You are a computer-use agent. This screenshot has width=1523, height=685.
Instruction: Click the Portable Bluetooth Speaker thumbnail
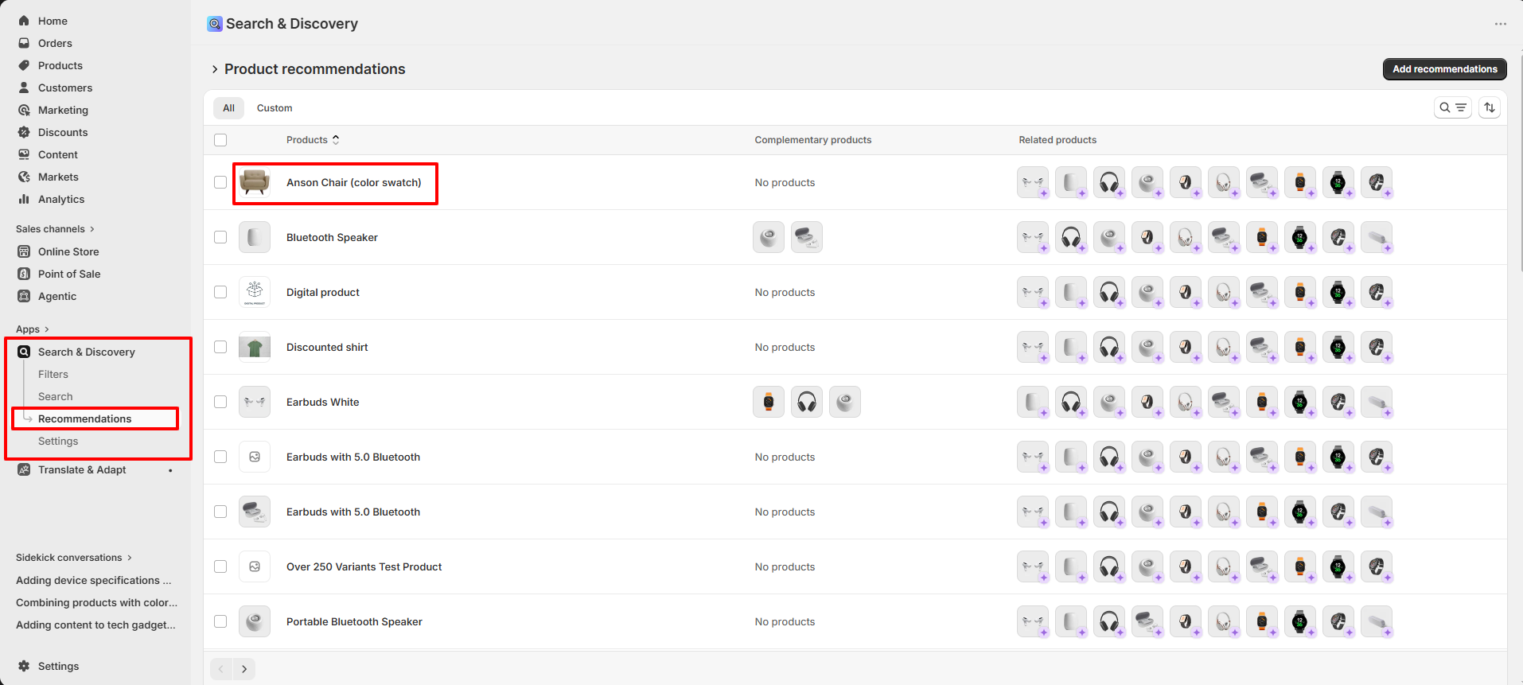(x=255, y=621)
